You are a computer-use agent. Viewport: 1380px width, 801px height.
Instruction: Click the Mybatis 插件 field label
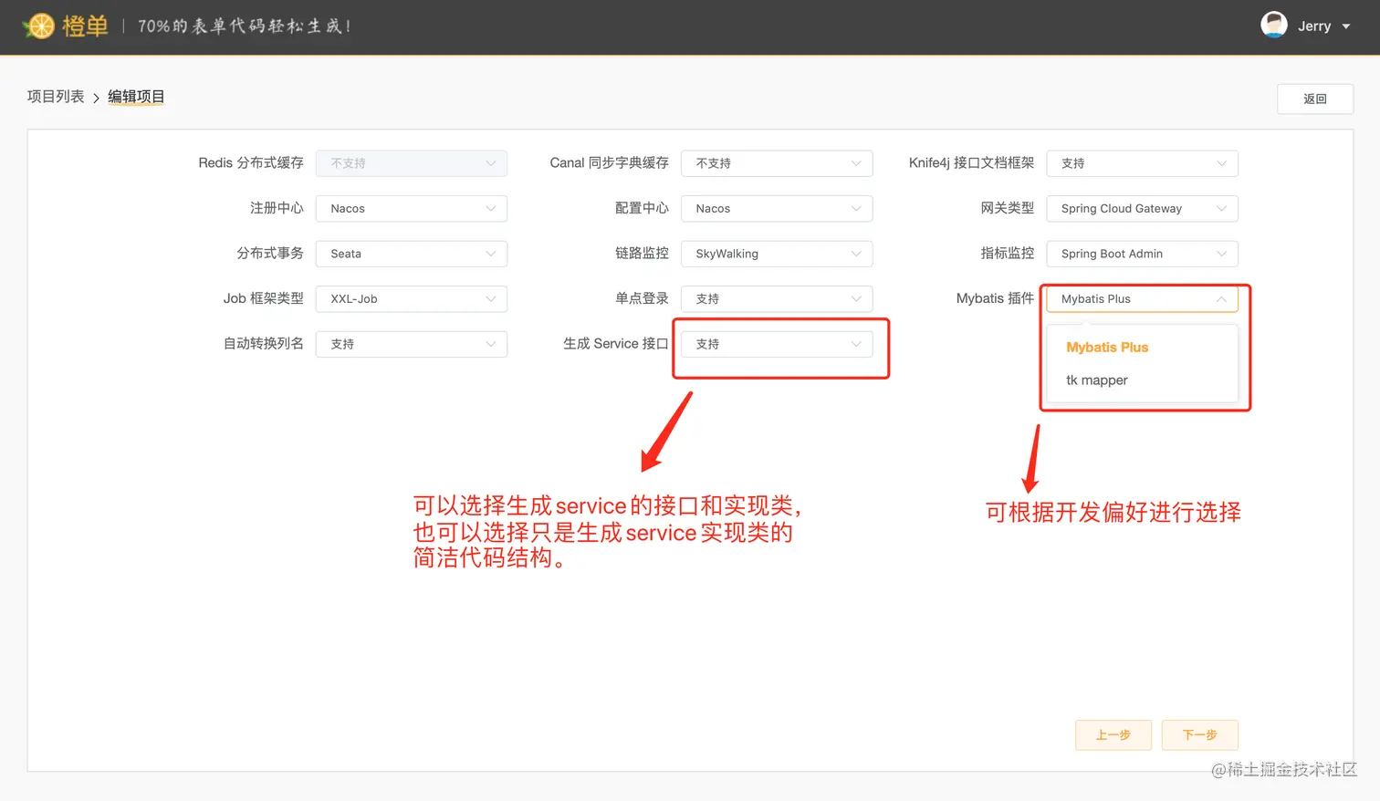(x=995, y=298)
